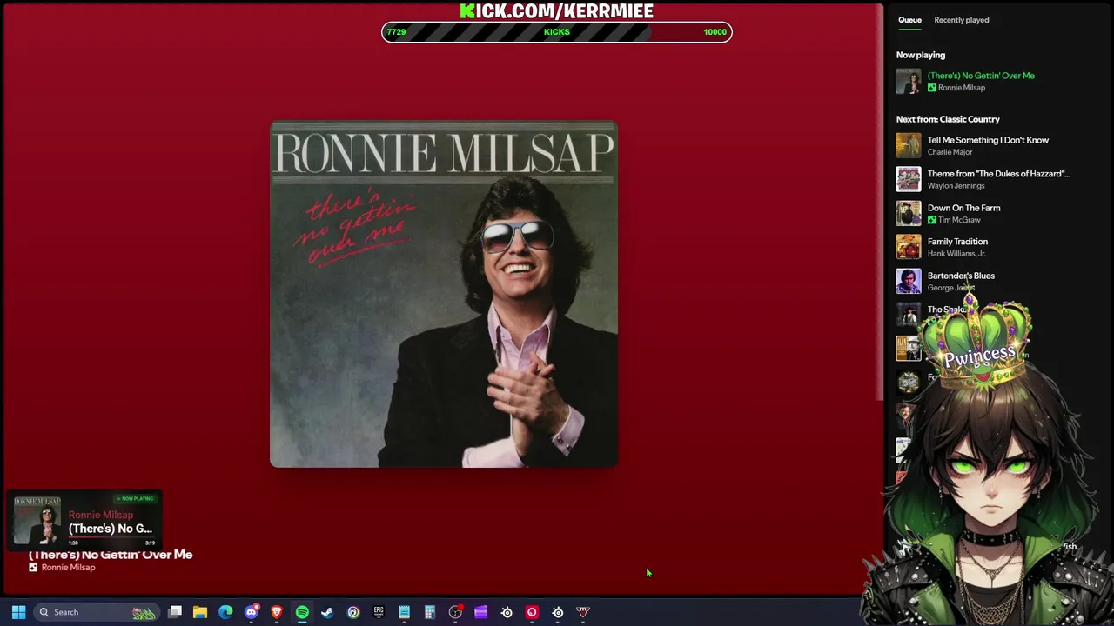This screenshot has height=626, width=1114.
Task: Click the Spotify taskbar icon
Action: 302,612
